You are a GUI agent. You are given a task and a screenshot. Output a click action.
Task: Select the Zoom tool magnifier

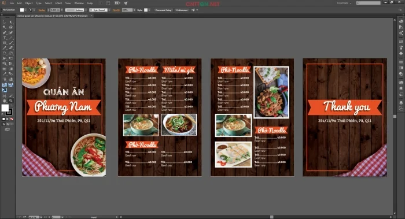[x=10, y=101]
